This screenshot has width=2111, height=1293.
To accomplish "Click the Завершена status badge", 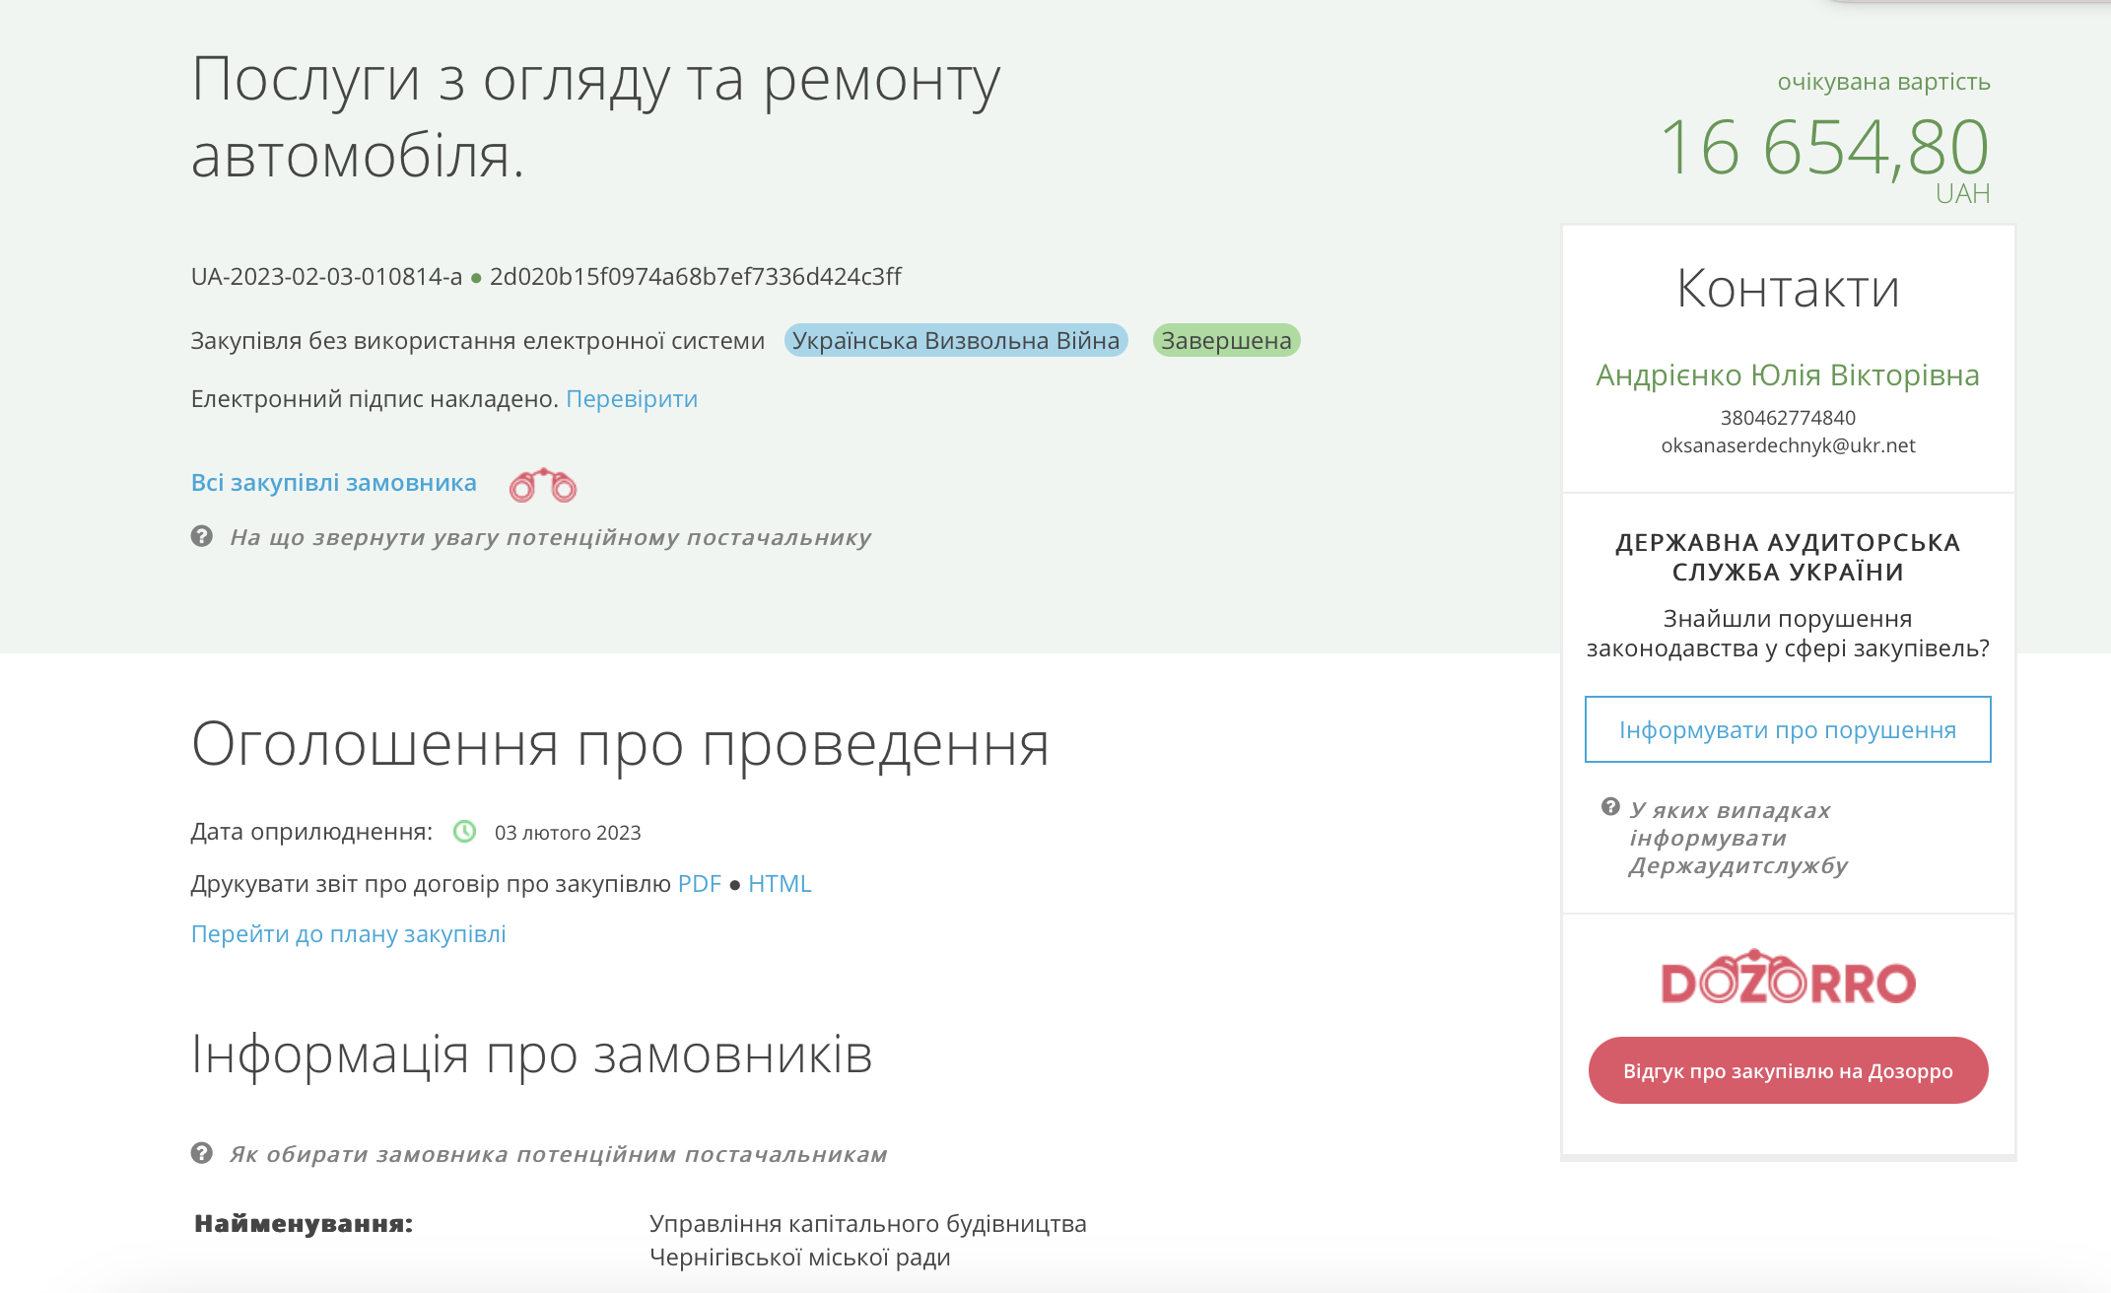I will pyautogui.click(x=1225, y=341).
